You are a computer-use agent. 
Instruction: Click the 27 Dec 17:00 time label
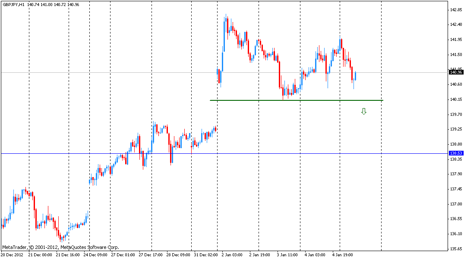coord(151,255)
